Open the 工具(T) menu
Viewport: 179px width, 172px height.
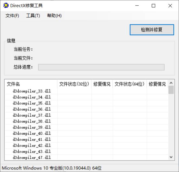click(33, 16)
